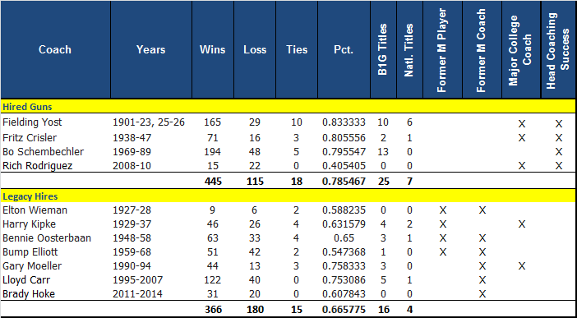Click the Legacy Hires B1G Titles total 16
Viewport: 577px width, 318px height.
384,310
